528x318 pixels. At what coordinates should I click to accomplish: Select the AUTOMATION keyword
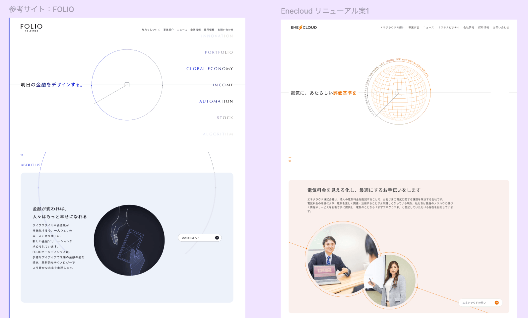[216, 101]
